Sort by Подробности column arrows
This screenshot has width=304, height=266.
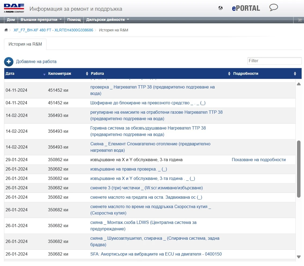point(295,74)
